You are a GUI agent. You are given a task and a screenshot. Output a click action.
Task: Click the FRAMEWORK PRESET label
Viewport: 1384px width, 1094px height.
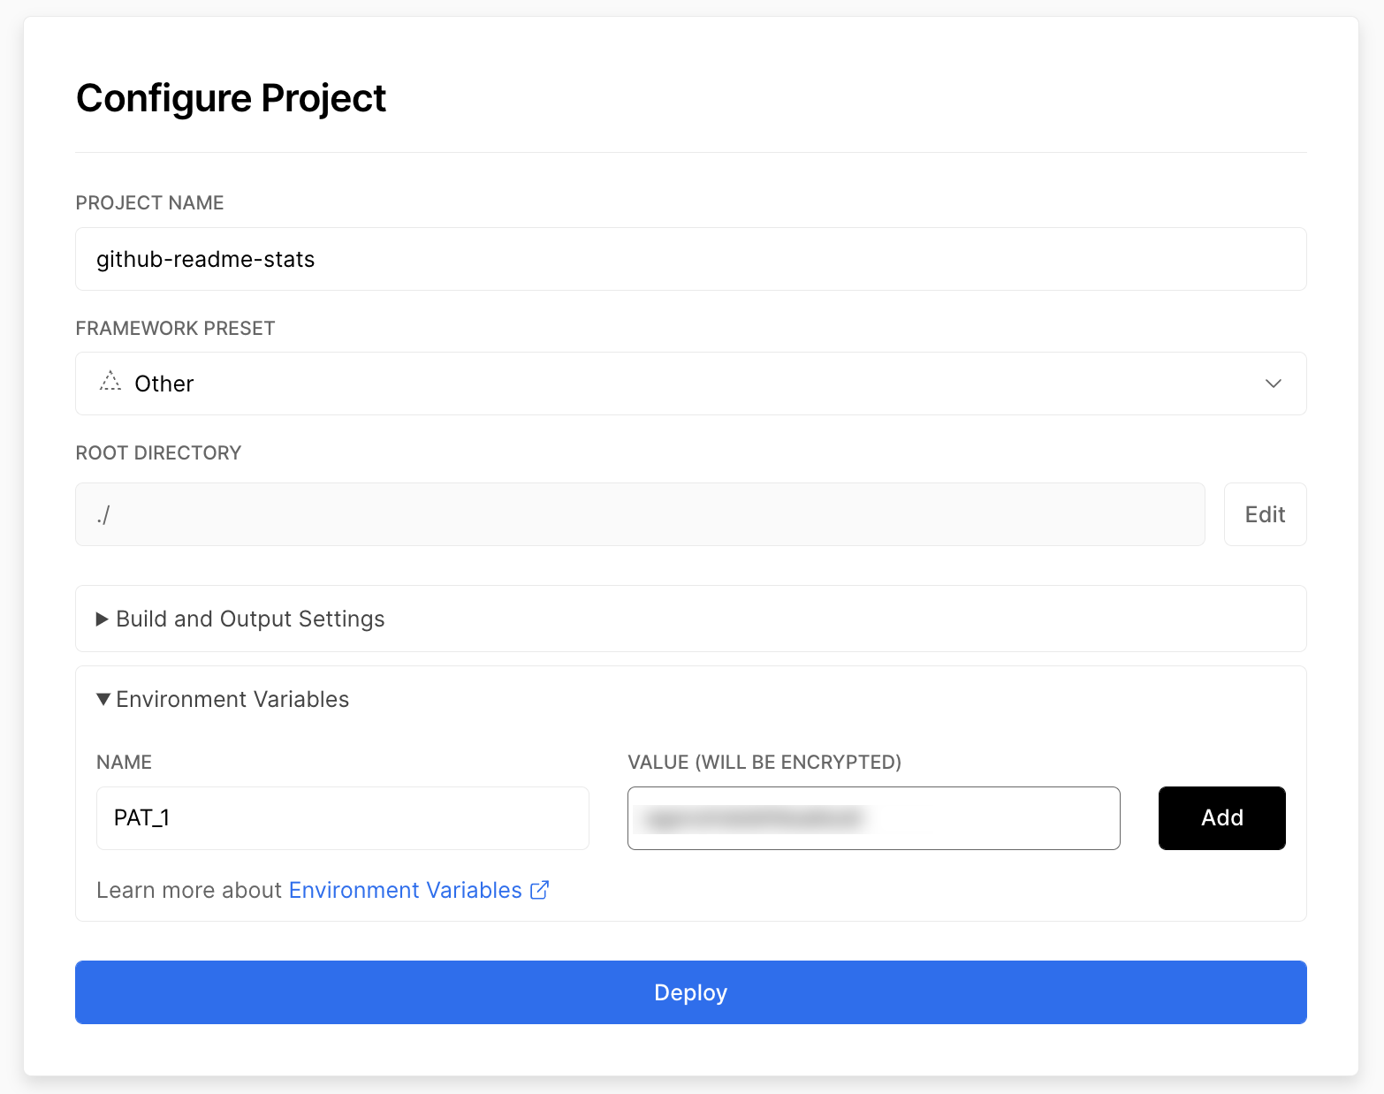coord(176,329)
